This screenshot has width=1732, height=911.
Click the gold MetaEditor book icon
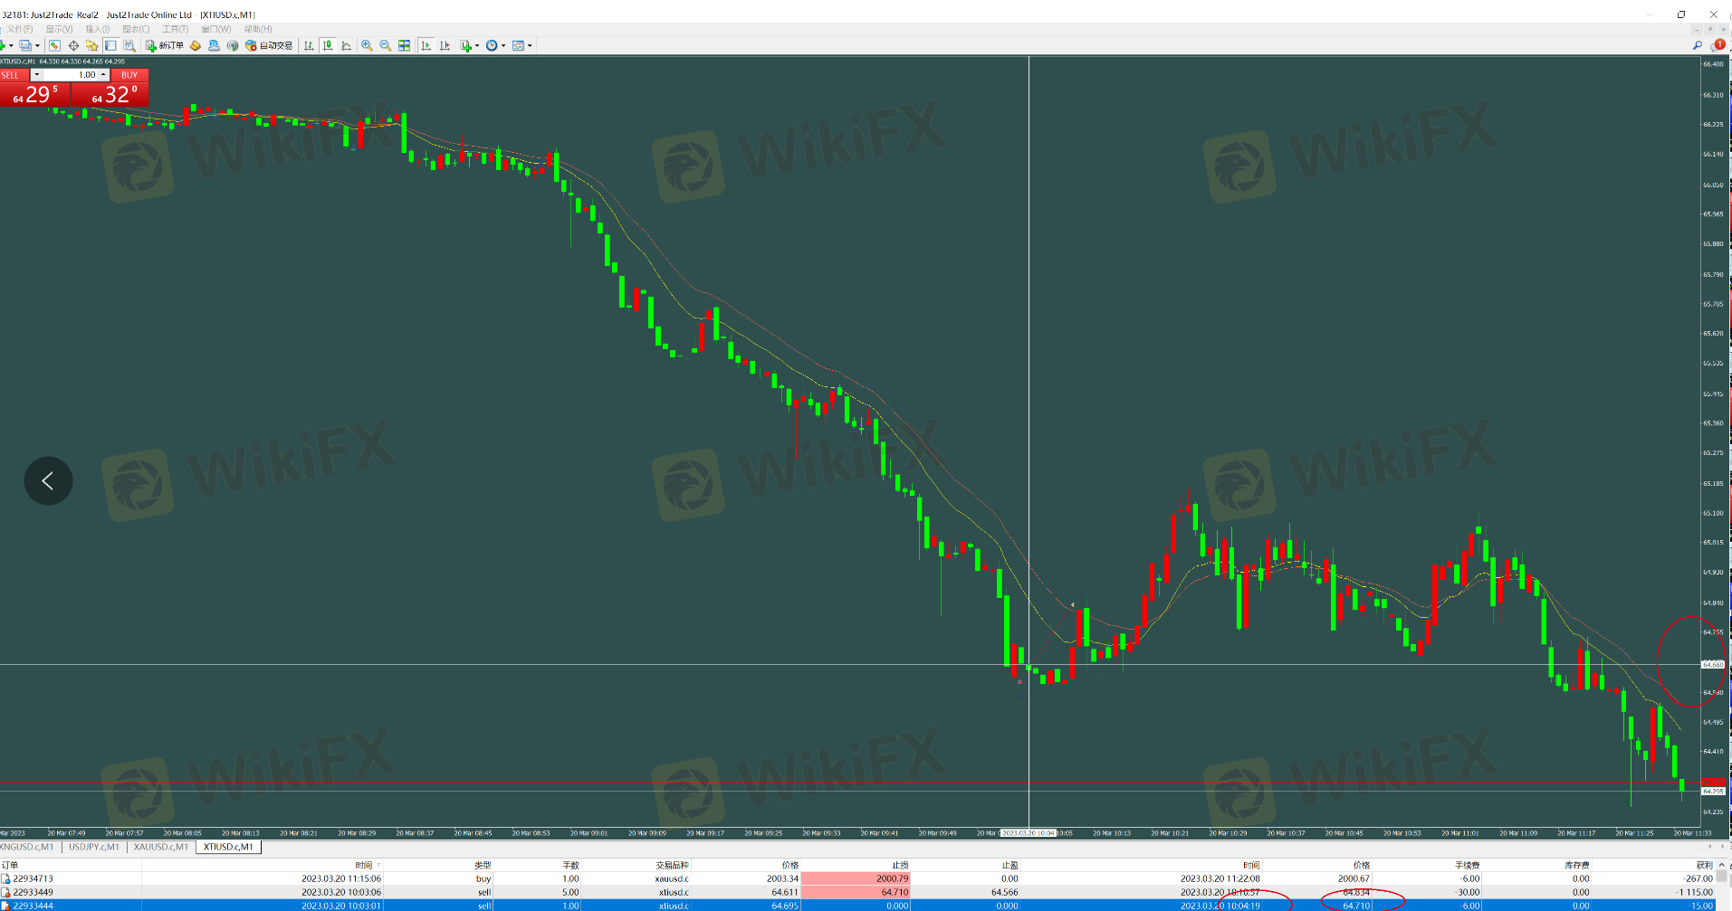pyautogui.click(x=195, y=45)
